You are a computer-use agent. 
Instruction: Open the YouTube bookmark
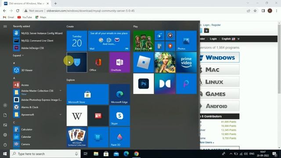[25, 17]
